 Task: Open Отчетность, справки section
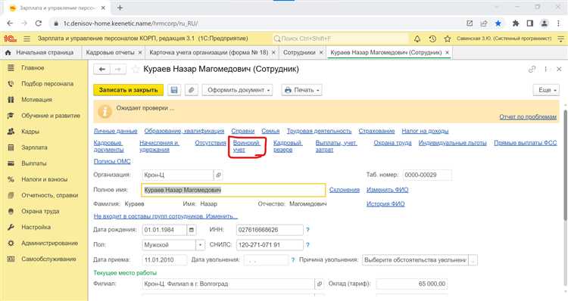click(49, 195)
